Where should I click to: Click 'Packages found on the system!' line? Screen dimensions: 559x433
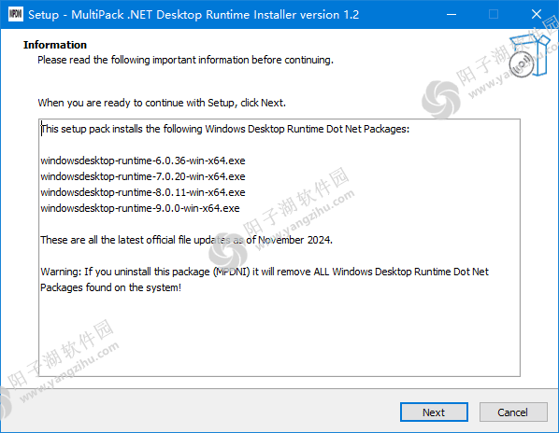point(110,287)
